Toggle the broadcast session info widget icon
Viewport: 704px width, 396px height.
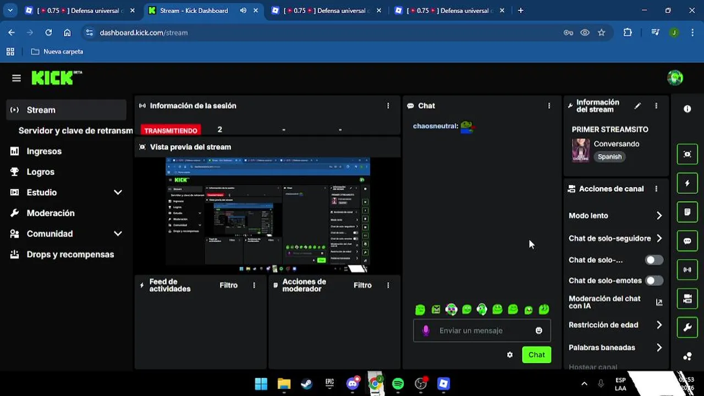(x=687, y=270)
